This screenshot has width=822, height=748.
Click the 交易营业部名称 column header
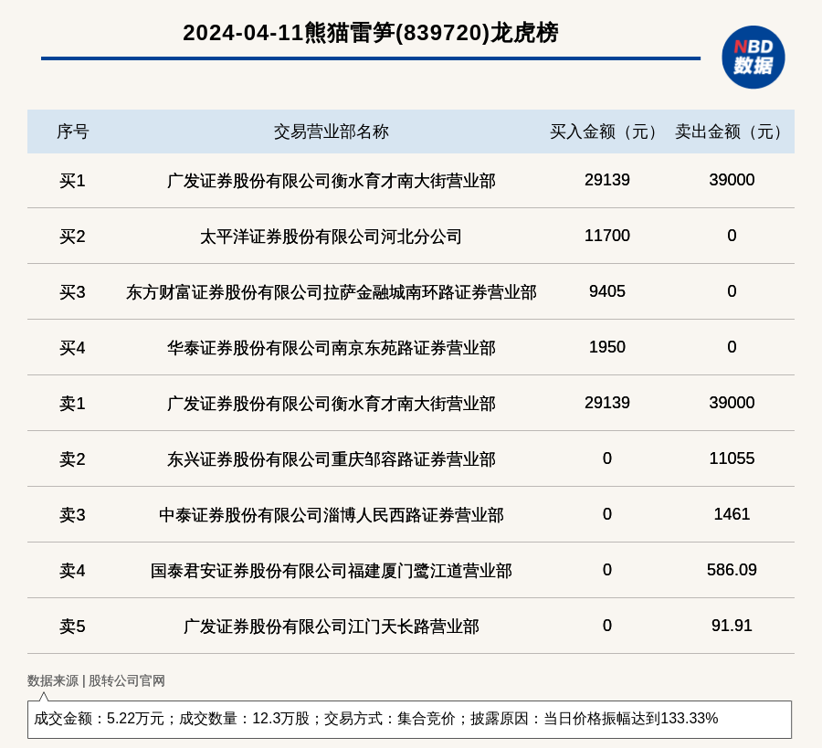pos(331,132)
